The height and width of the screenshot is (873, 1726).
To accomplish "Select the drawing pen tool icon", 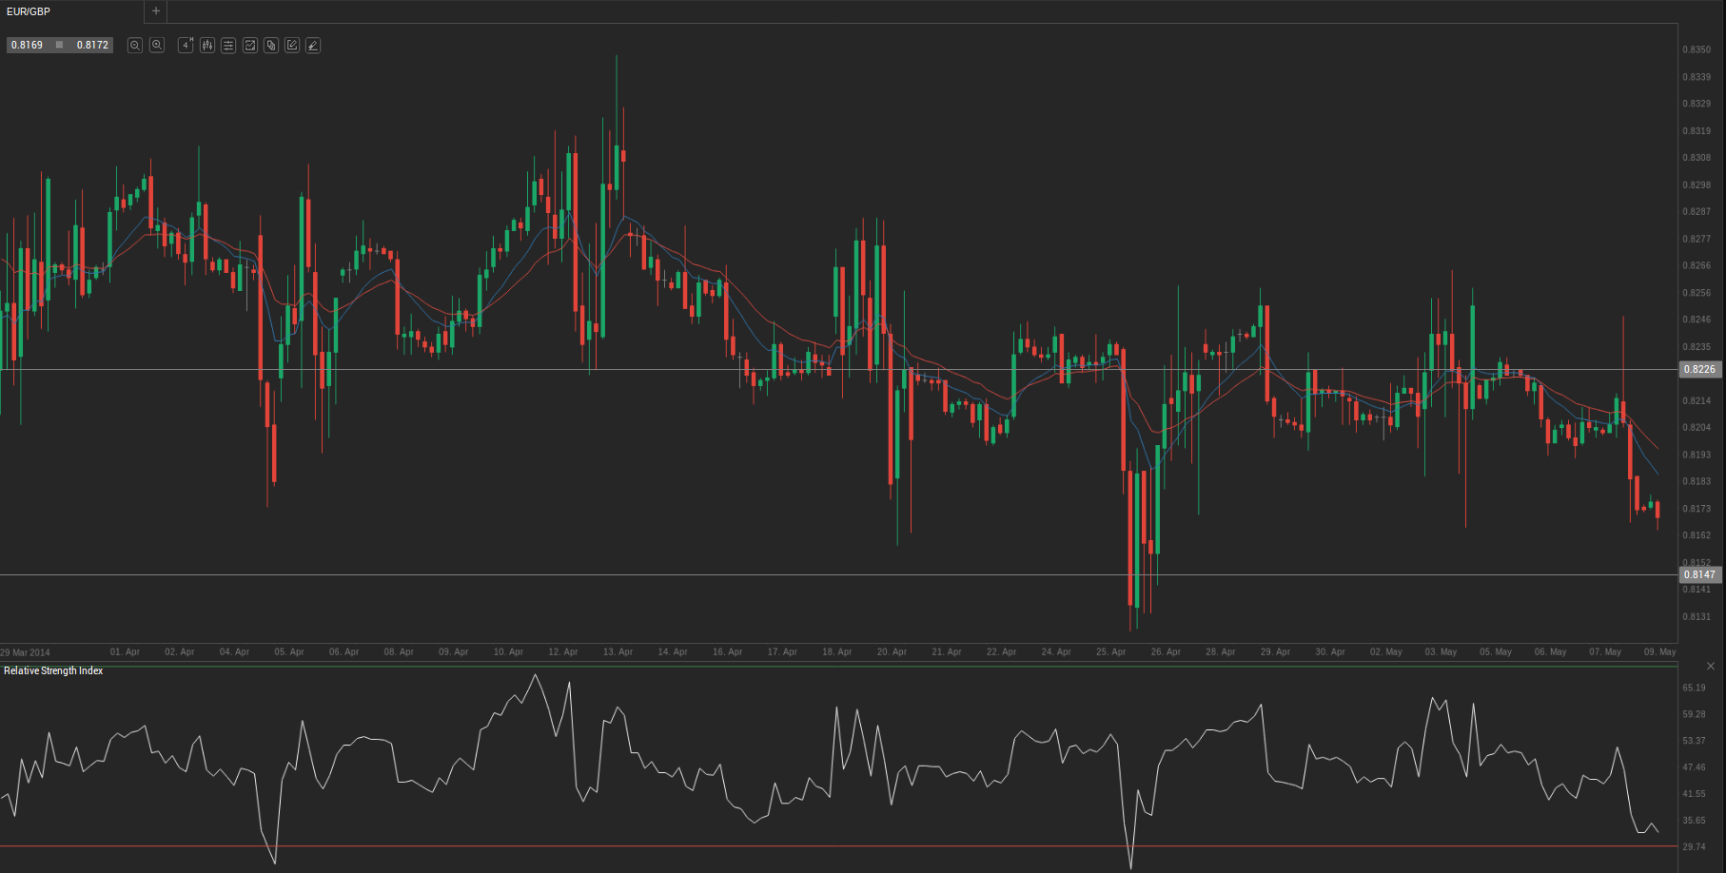I will click(313, 46).
